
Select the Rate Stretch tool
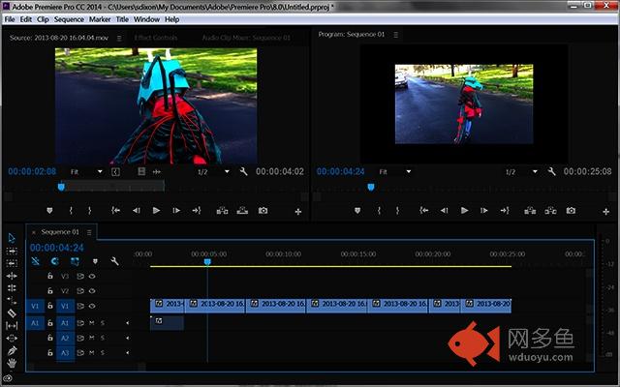coord(12,301)
